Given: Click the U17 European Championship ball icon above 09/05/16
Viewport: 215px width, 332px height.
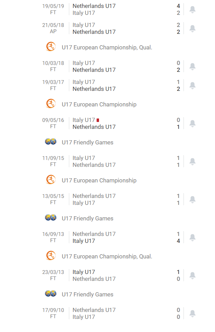Looking at the screenshot, I should coord(51,104).
